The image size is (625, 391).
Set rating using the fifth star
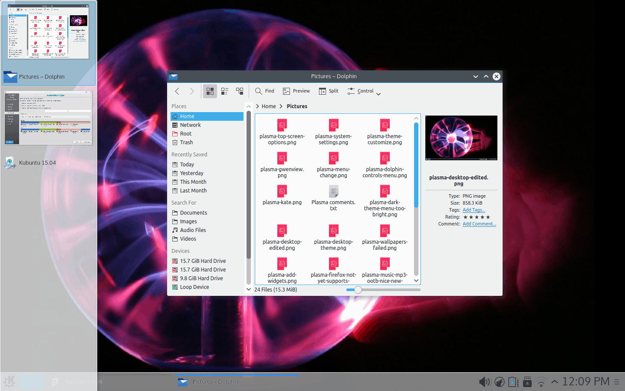click(x=488, y=217)
